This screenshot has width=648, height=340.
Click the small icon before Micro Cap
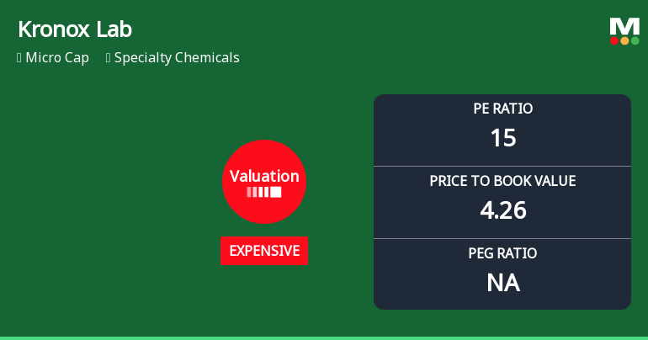19,58
